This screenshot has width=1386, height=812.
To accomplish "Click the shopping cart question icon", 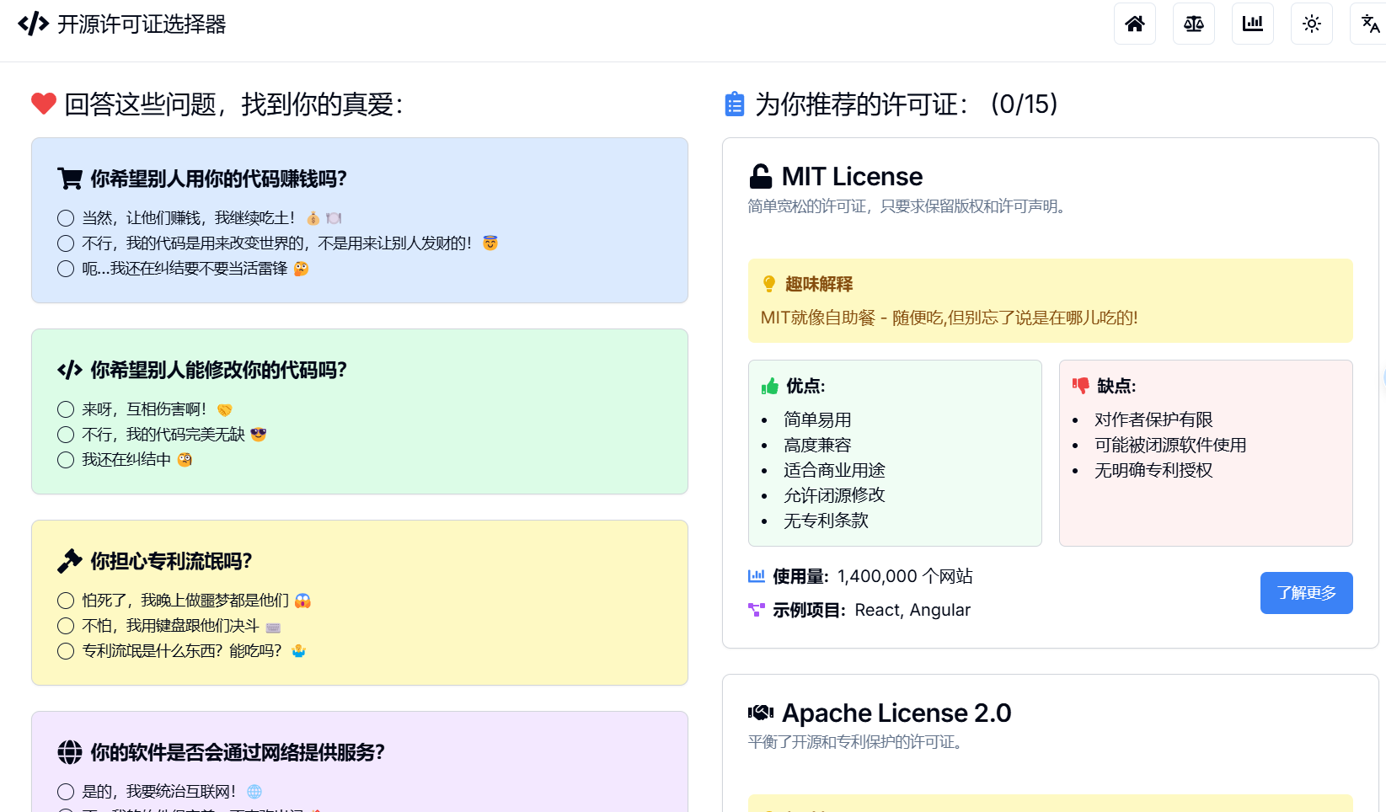I will tap(70, 179).
